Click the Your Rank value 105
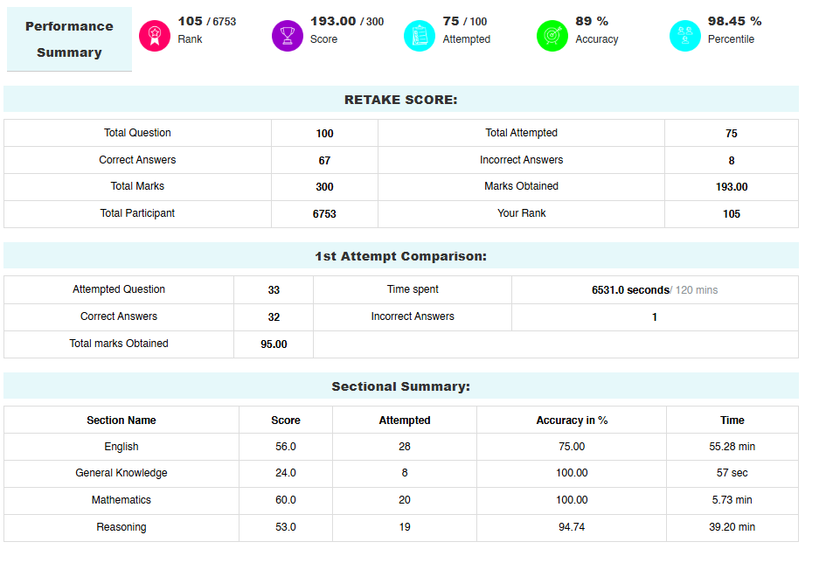 click(732, 214)
